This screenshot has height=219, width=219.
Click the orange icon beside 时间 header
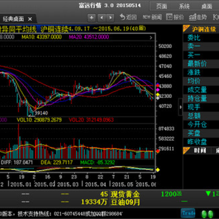tap(186, 150)
